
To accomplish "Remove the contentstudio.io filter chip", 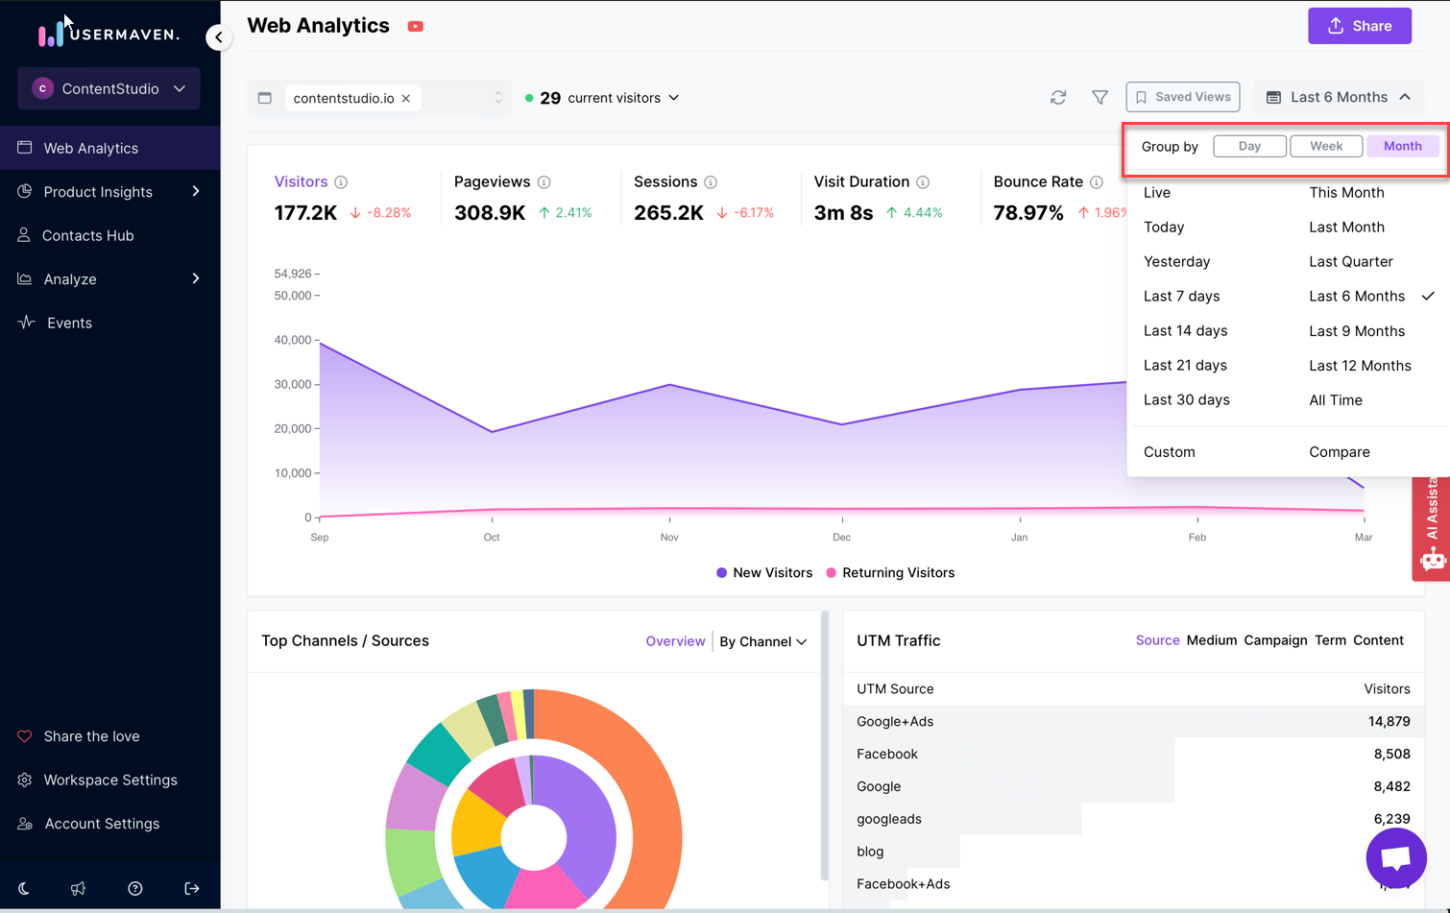I will [405, 97].
